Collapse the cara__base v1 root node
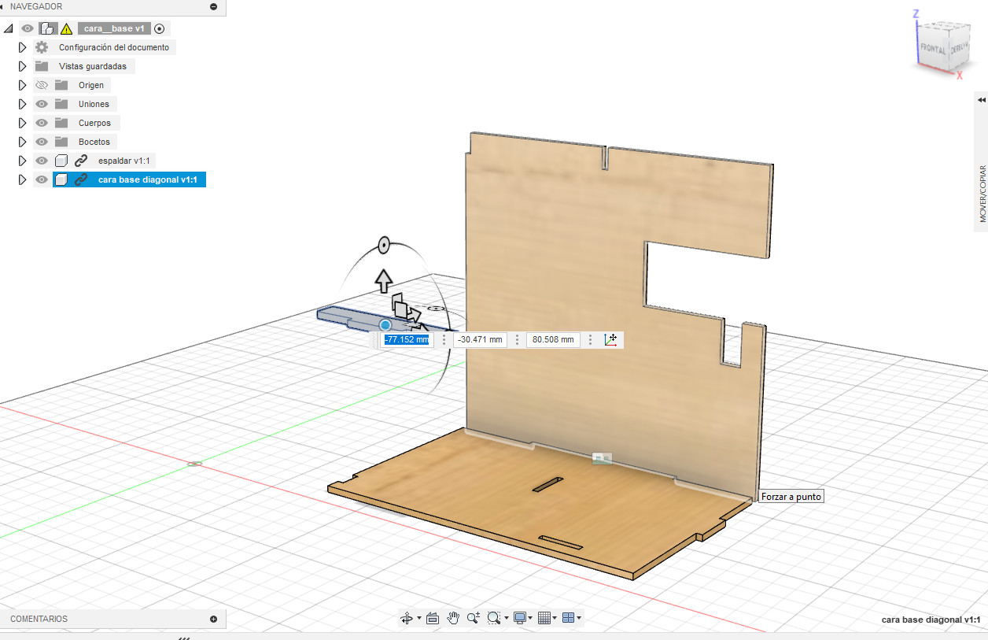Image resolution: width=988 pixels, height=640 pixels. [9, 28]
